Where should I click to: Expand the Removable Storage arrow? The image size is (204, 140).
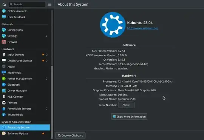[x=46, y=109]
